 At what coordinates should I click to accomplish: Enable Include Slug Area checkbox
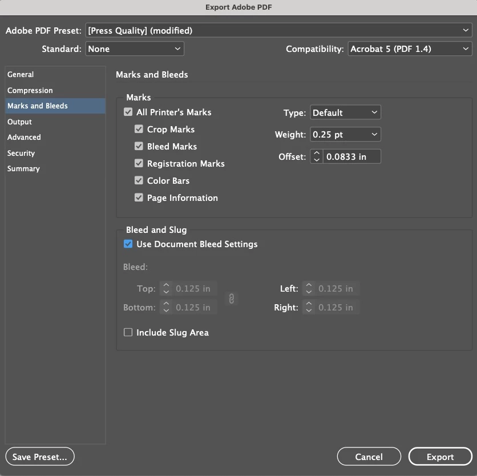tap(128, 332)
